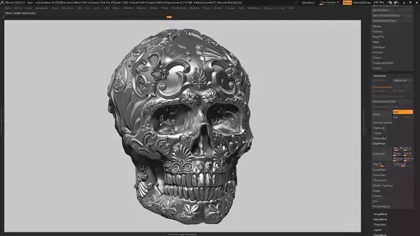Click the right tray divider handle
Viewport: 420px width, 236px height.
click(363, 120)
